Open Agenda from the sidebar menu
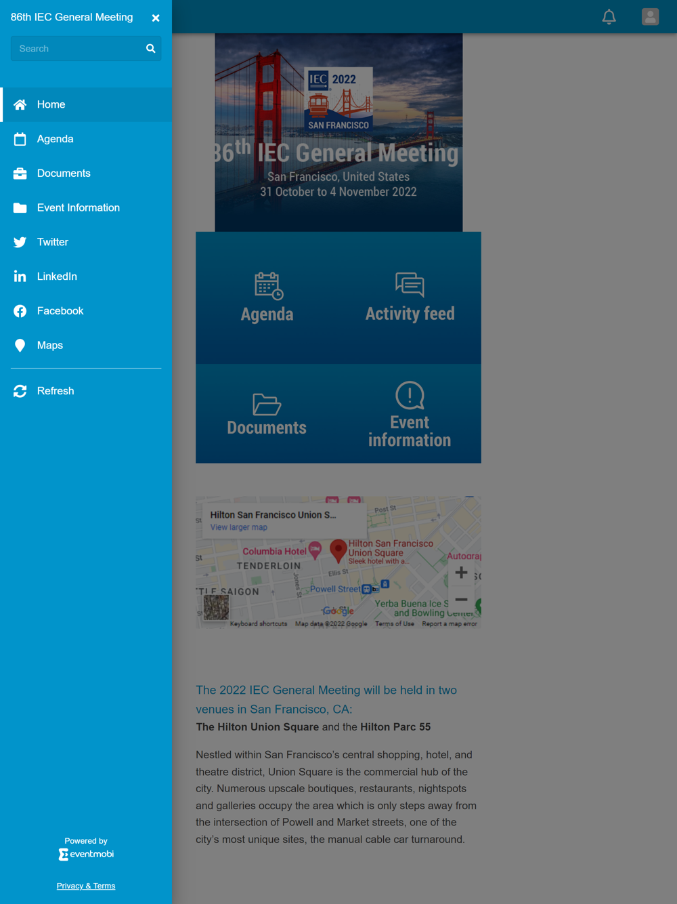 pyautogui.click(x=86, y=139)
